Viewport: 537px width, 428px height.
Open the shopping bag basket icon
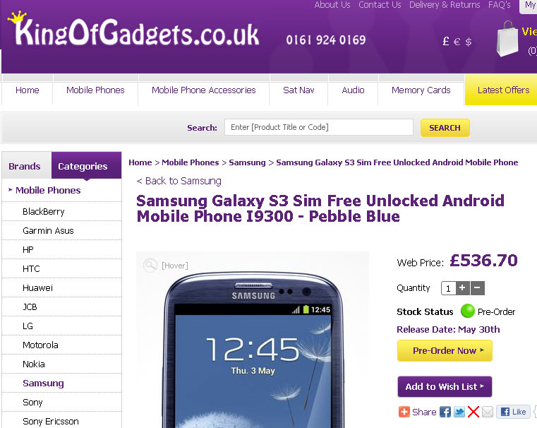tap(507, 39)
